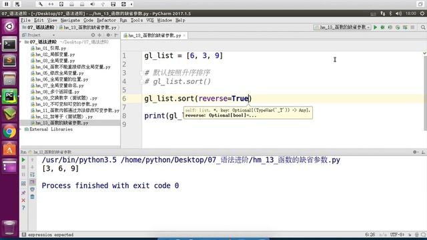The height and width of the screenshot is (240, 427).
Task: Click 'expression expected' status message
Action: (x=51, y=235)
